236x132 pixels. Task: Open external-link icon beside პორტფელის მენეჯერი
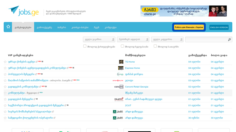pos(36,74)
